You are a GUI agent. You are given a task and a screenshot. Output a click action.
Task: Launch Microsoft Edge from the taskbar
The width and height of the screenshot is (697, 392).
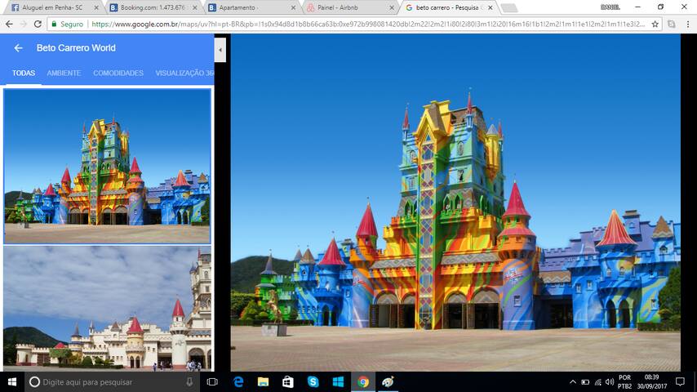coord(238,381)
